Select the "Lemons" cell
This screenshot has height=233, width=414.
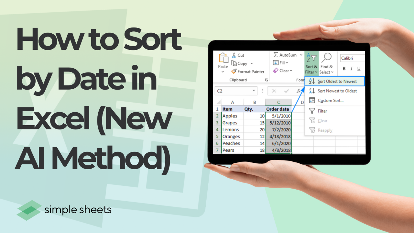click(233, 129)
